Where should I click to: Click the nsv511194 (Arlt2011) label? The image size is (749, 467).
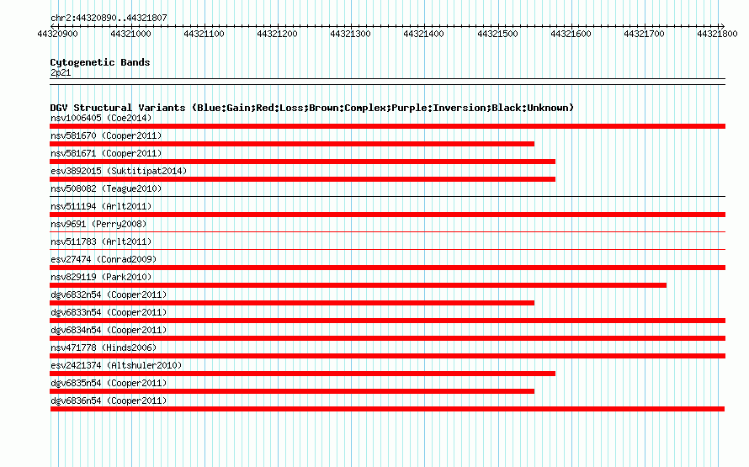(x=101, y=206)
